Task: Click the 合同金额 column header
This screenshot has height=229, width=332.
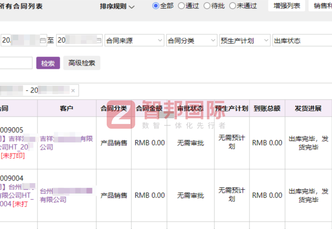Action: (149, 108)
